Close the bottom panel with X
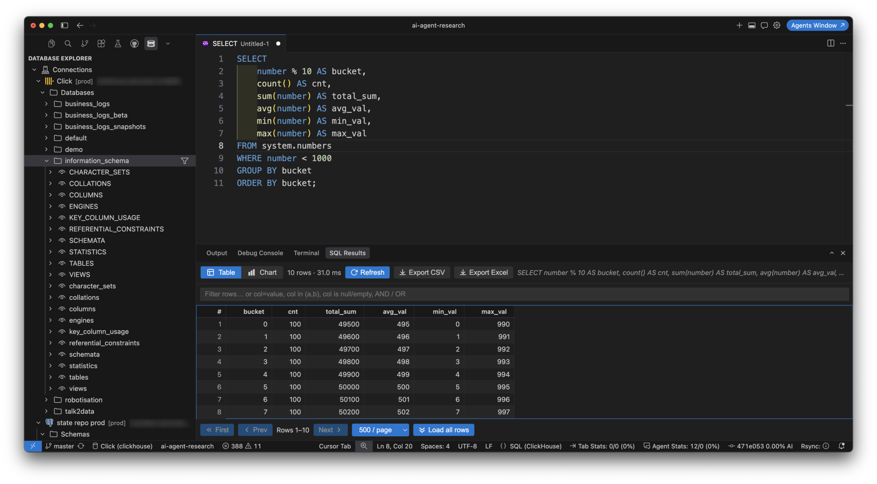The height and width of the screenshot is (484, 877). [x=843, y=253]
